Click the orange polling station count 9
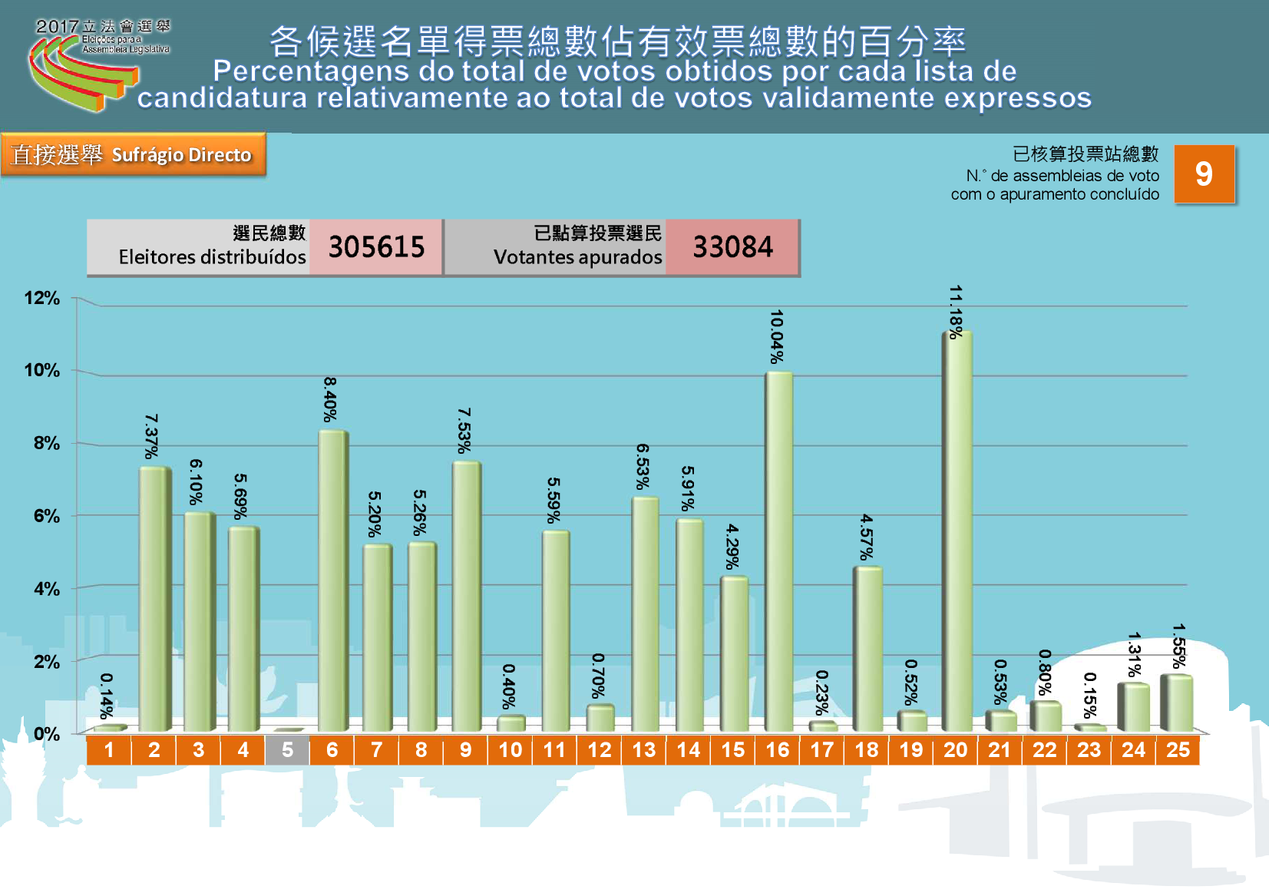This screenshot has height=896, width=1269. (x=1204, y=174)
